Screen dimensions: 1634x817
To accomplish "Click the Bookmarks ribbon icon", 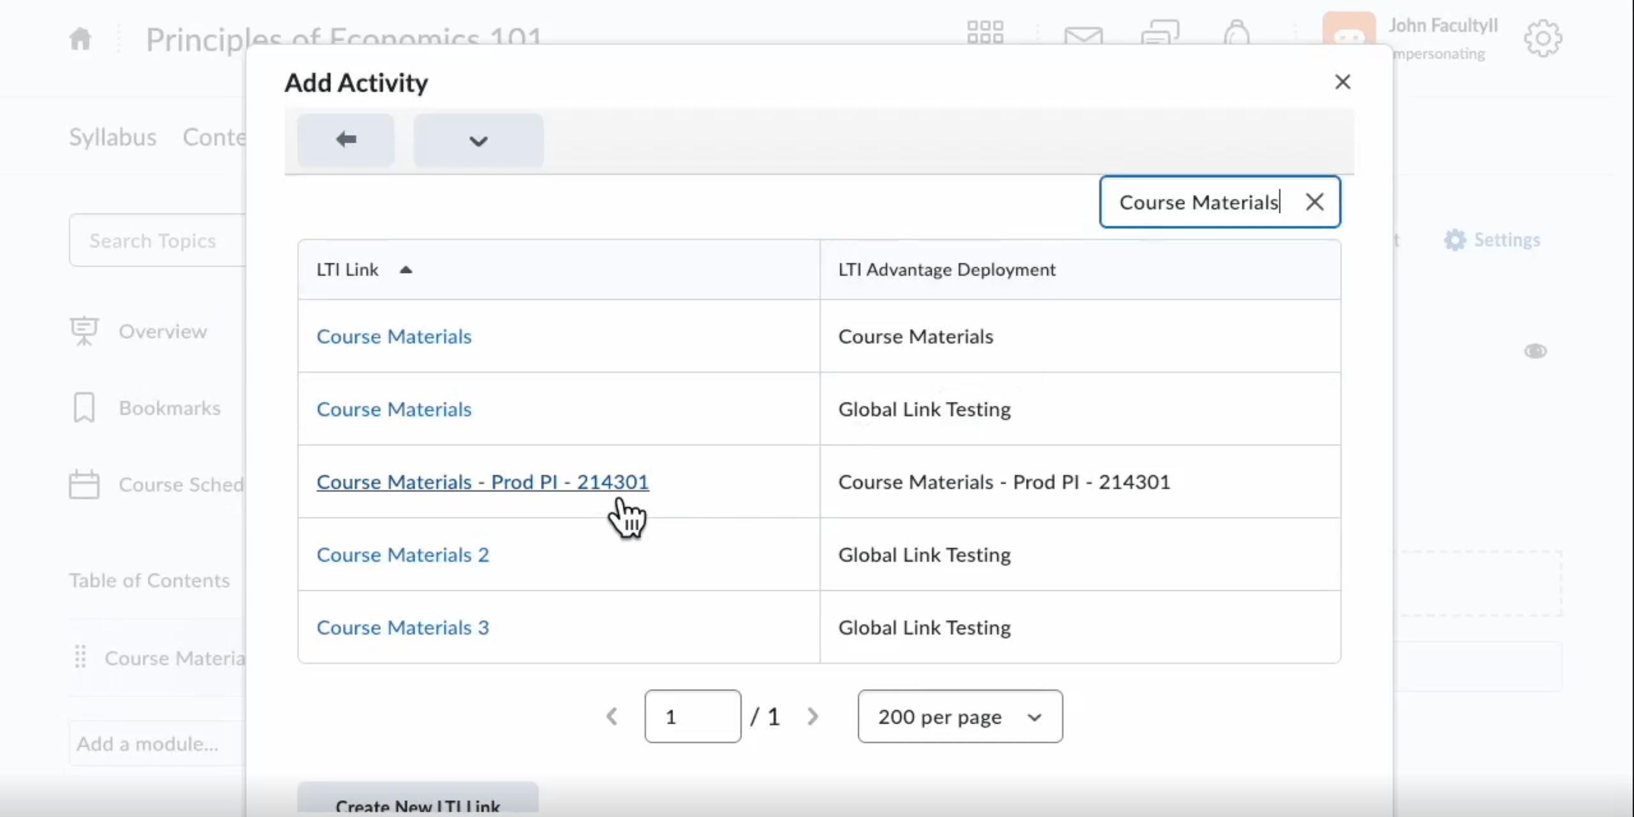I will [84, 408].
